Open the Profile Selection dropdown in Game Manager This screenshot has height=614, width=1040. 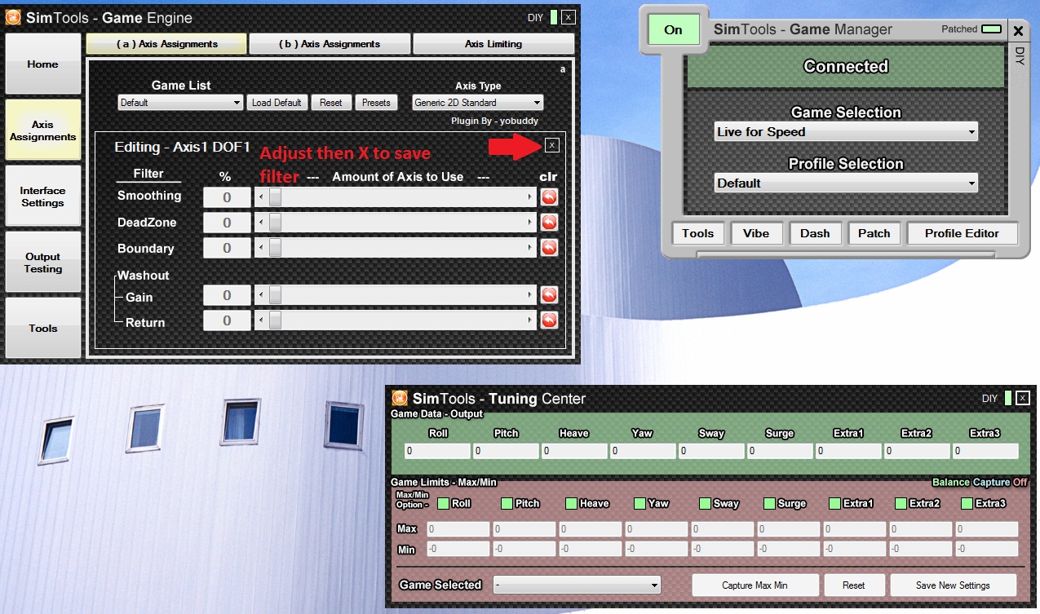coord(846,183)
